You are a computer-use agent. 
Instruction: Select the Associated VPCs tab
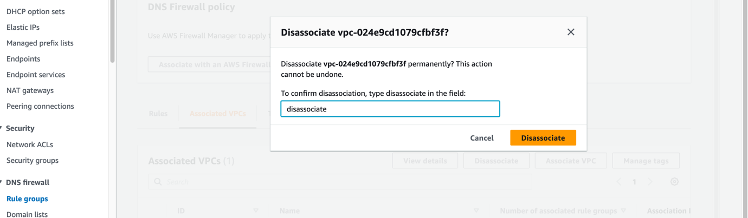coord(218,114)
